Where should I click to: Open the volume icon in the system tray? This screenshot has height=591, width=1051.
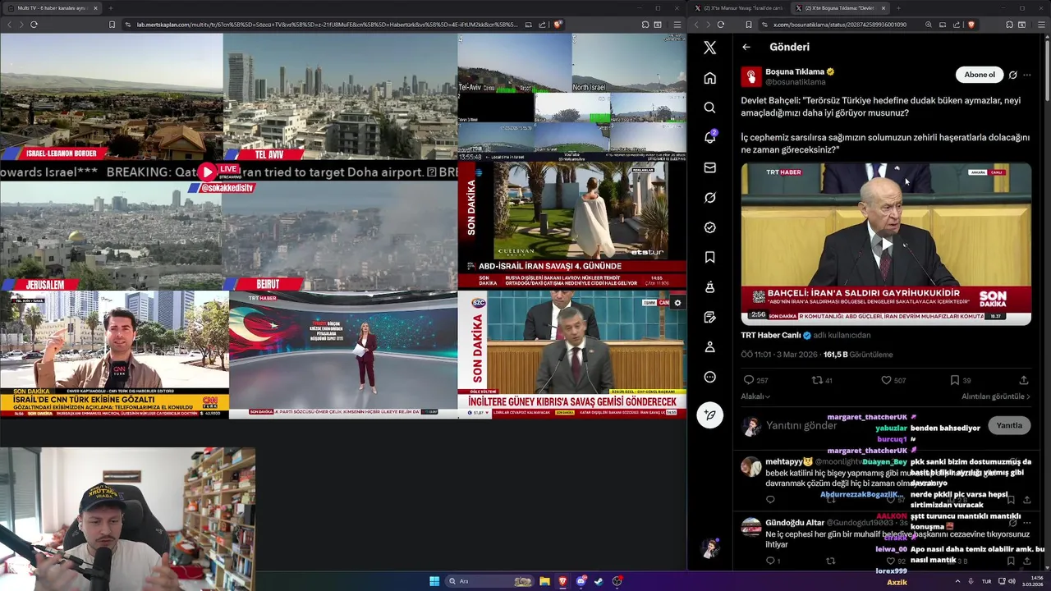click(x=1012, y=581)
